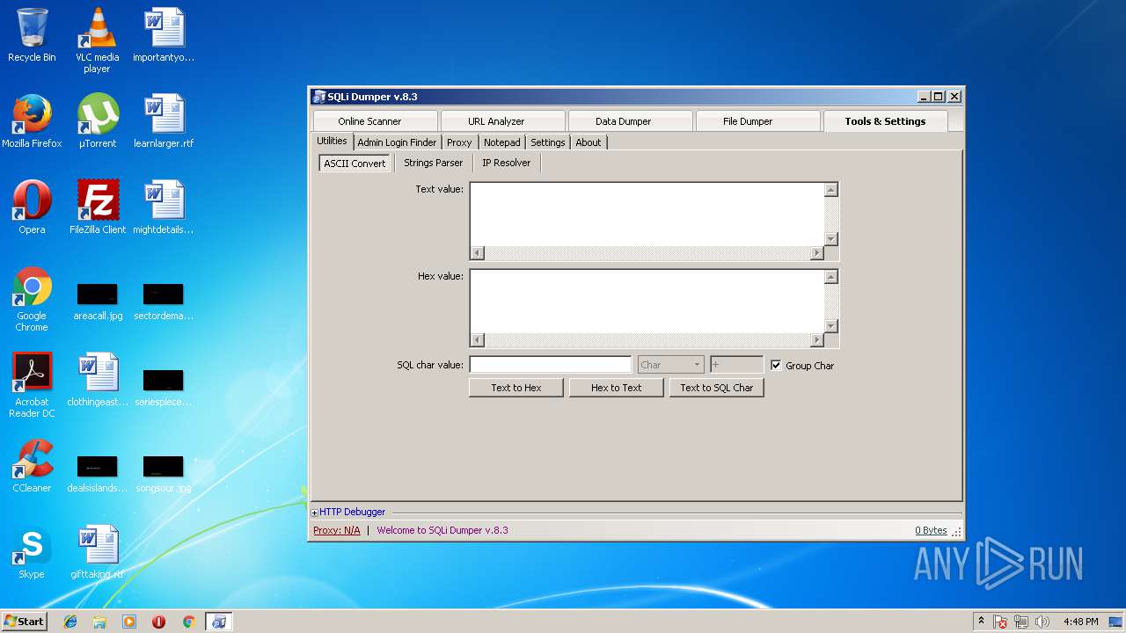
Task: Select the mightdetails document icon
Action: coord(164,207)
